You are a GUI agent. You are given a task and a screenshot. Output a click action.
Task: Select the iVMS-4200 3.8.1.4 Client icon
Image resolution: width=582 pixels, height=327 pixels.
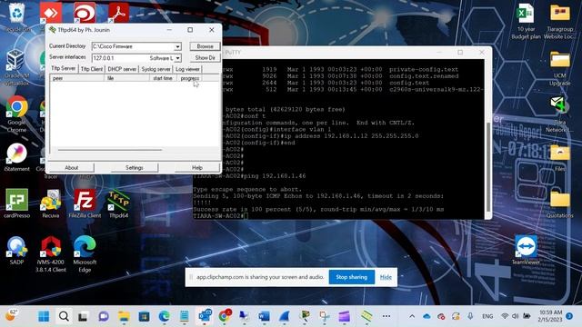(x=51, y=254)
